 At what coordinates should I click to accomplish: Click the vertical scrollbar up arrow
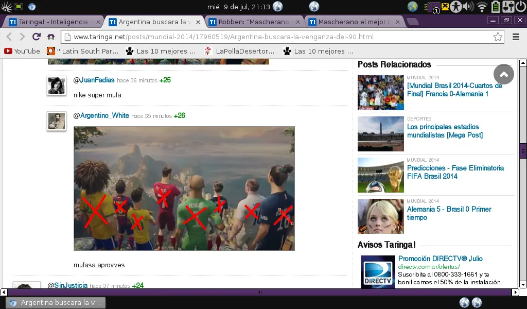tap(523, 62)
